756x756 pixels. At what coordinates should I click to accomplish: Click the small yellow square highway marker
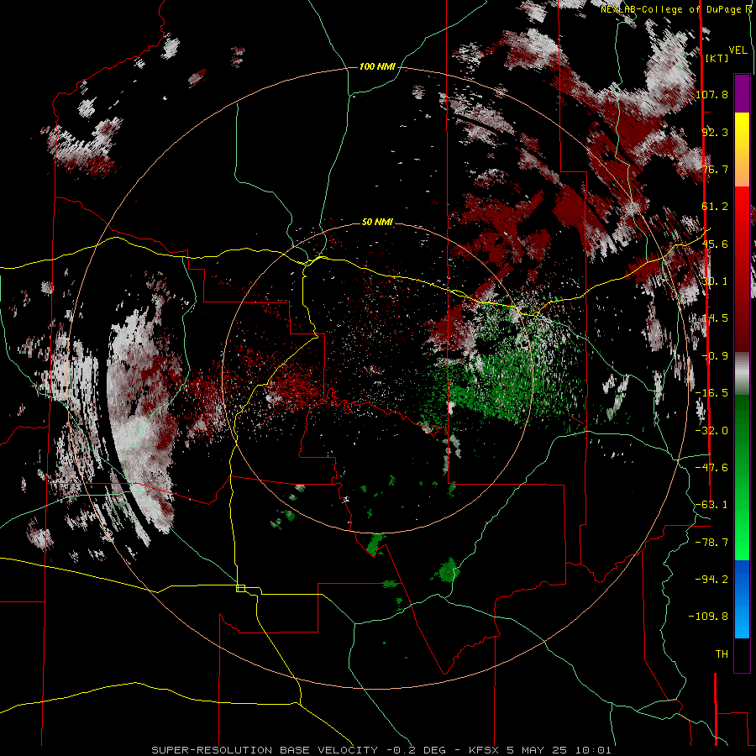pos(240,588)
